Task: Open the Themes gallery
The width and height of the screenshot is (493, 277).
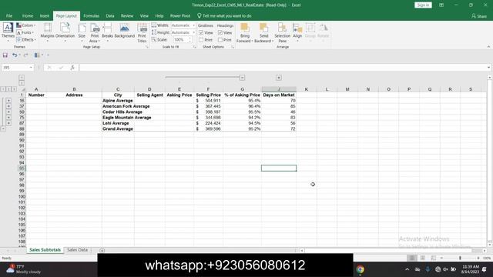Action: tap(8, 32)
